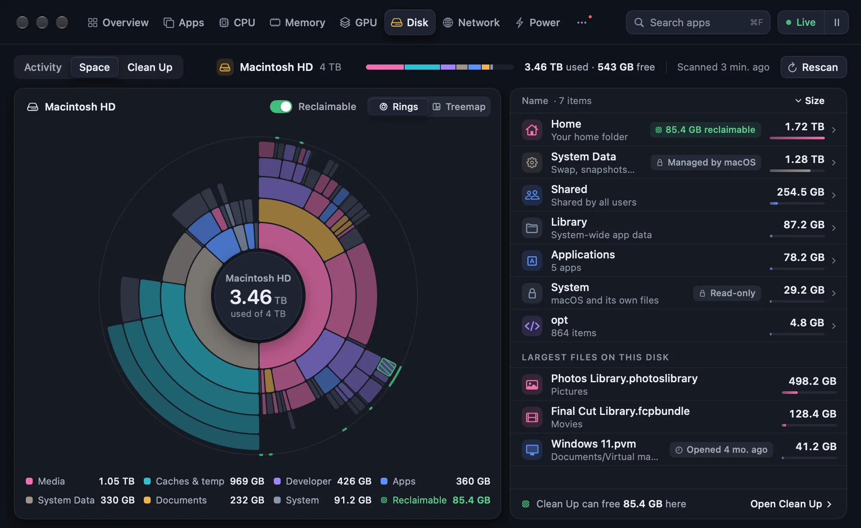Click the Macintosh HD drive icon in header
This screenshot has width=861, height=528.
(x=225, y=67)
